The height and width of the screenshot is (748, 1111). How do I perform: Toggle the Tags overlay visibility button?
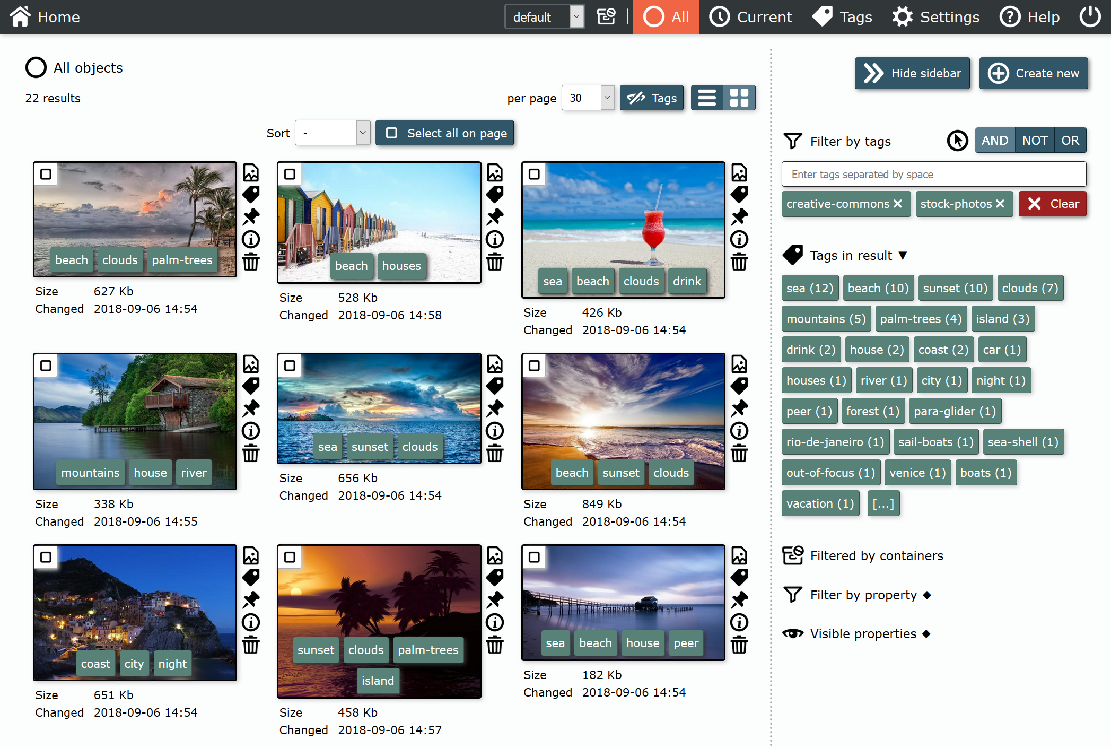click(652, 98)
